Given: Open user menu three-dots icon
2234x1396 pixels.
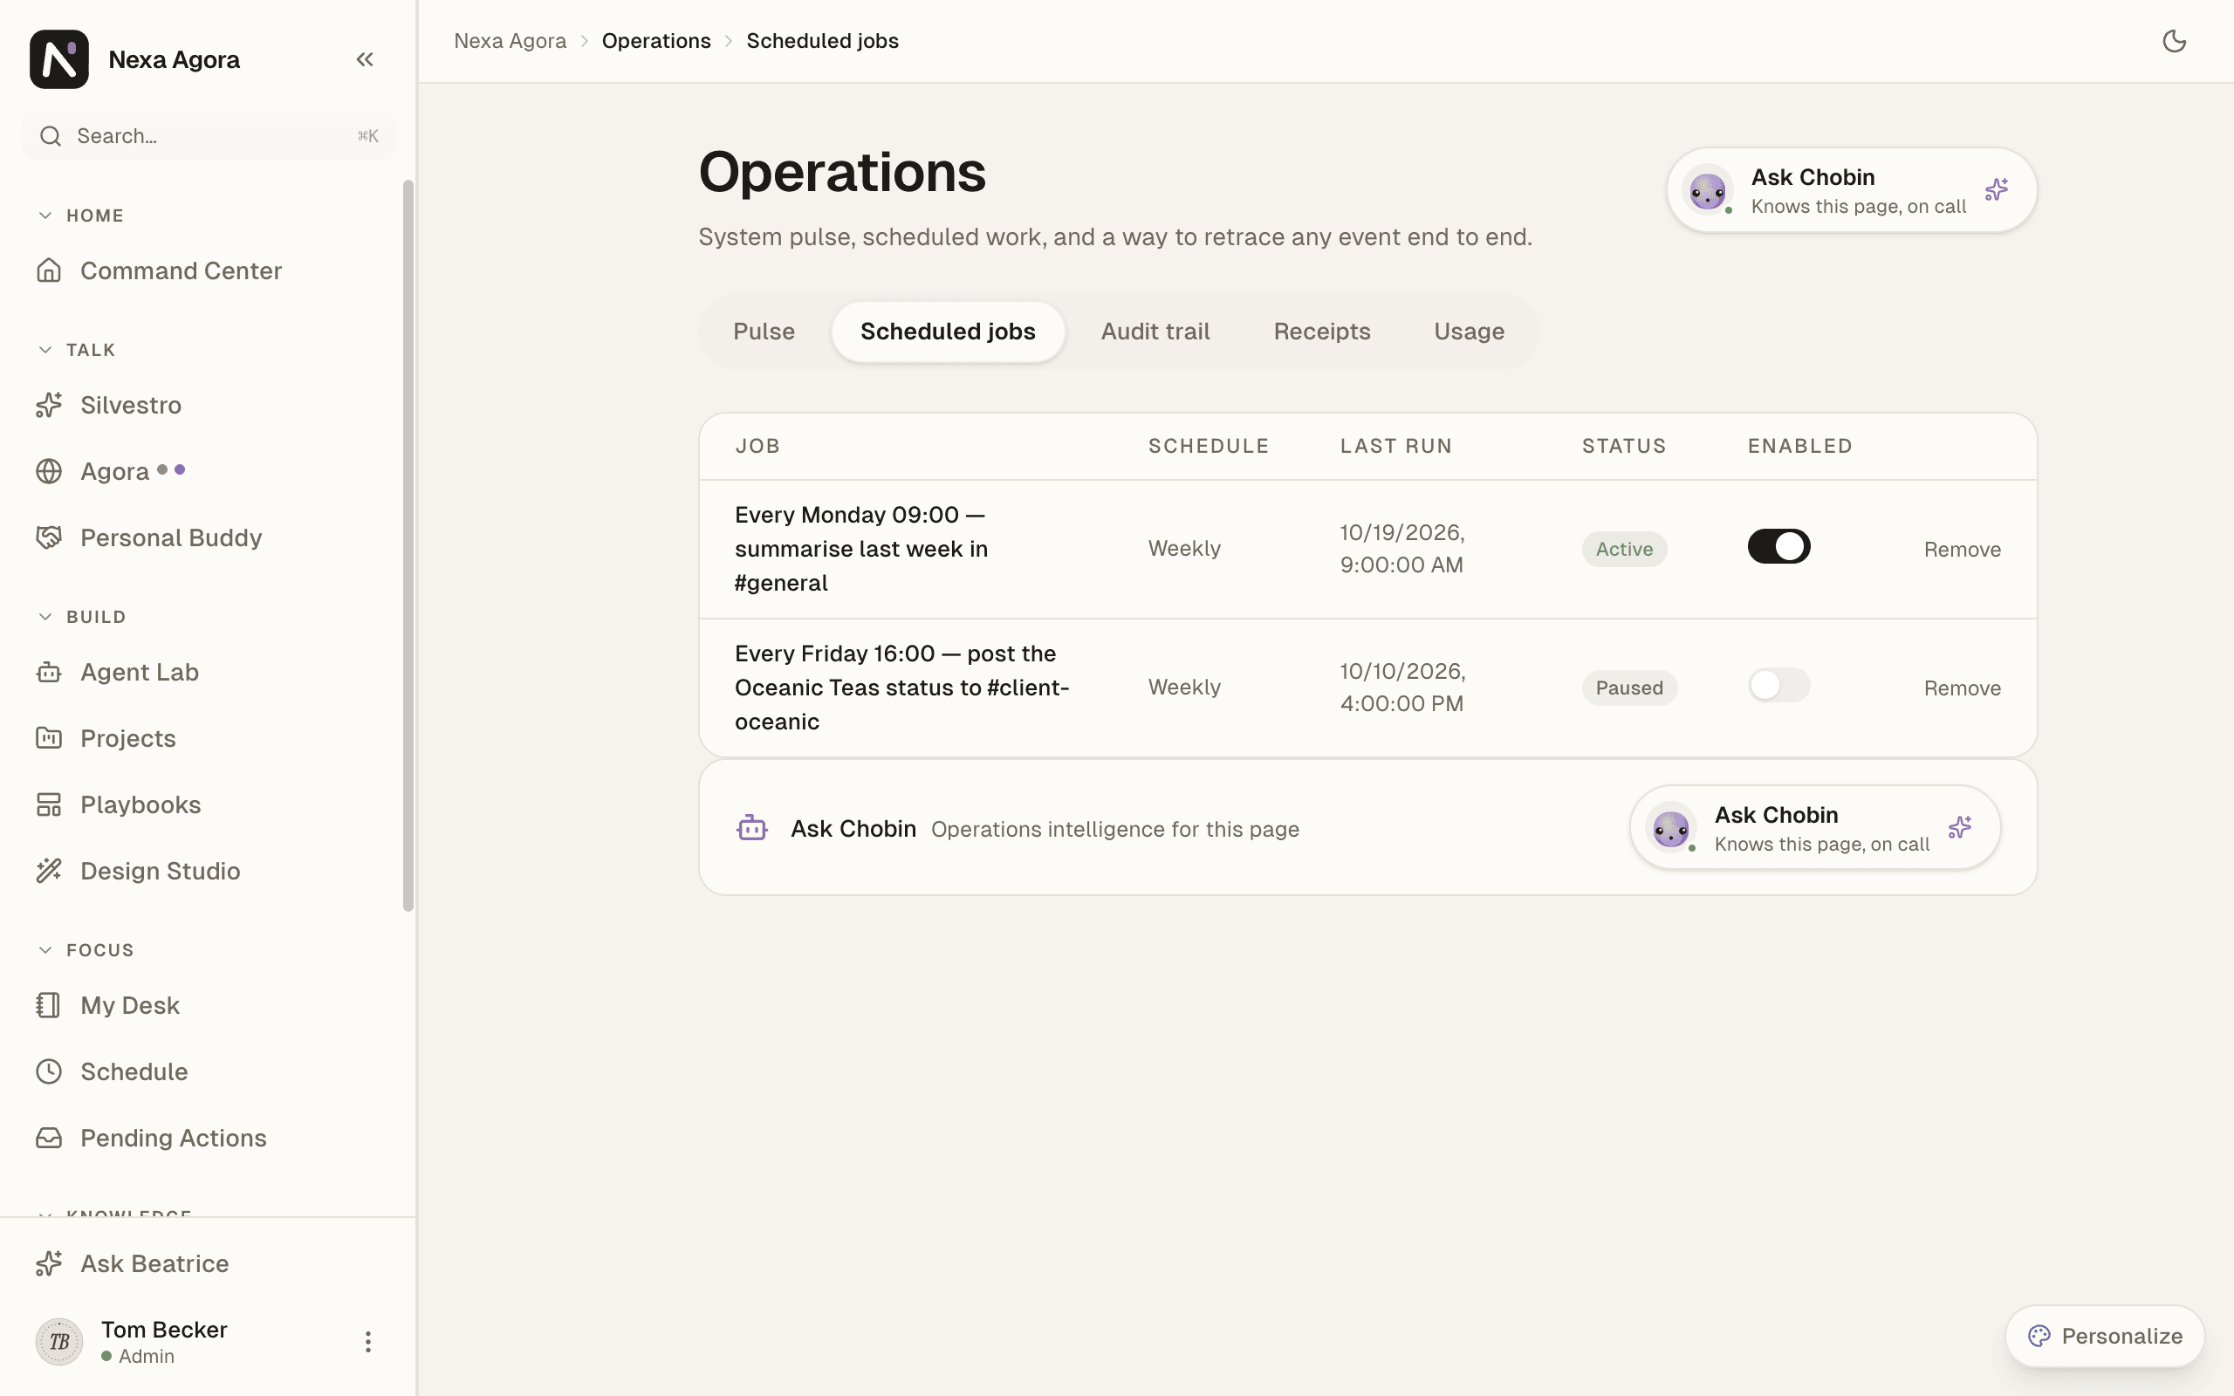Looking at the screenshot, I should [367, 1342].
